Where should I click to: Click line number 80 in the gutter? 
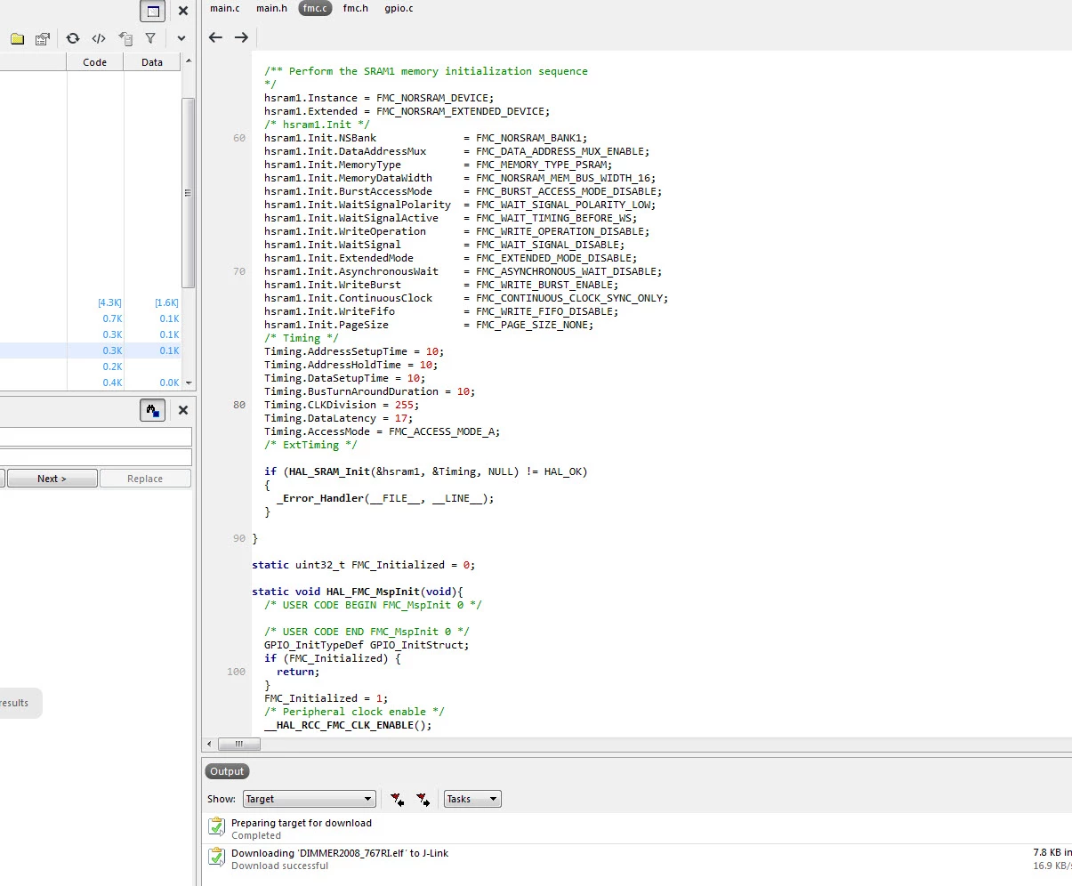pos(239,405)
